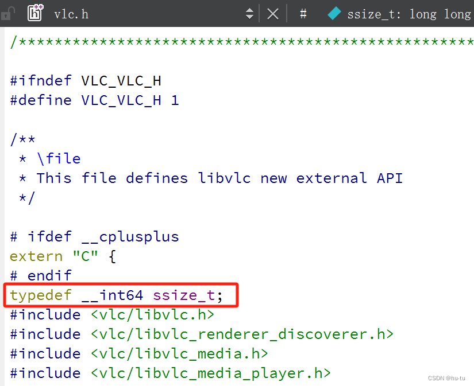Click the # hash symbol in the toolbar
This screenshot has height=386, width=474.
point(303,13)
